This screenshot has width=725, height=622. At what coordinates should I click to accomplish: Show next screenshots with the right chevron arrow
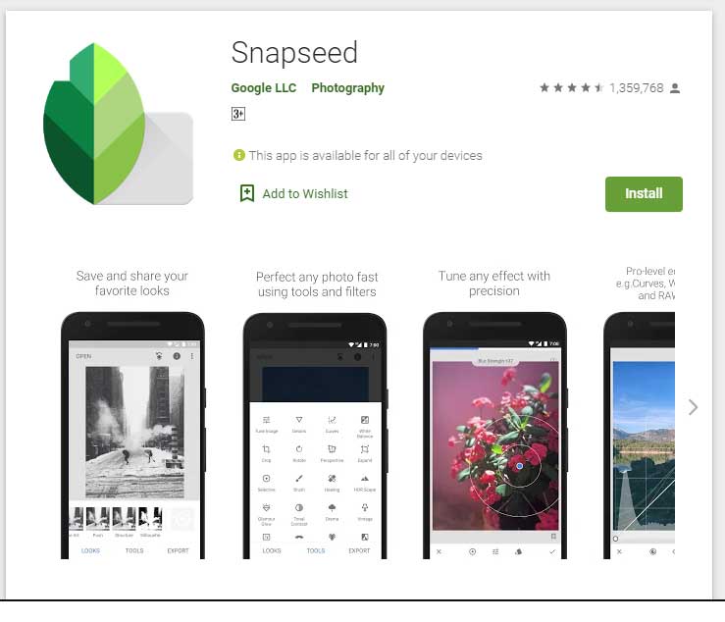pos(693,407)
